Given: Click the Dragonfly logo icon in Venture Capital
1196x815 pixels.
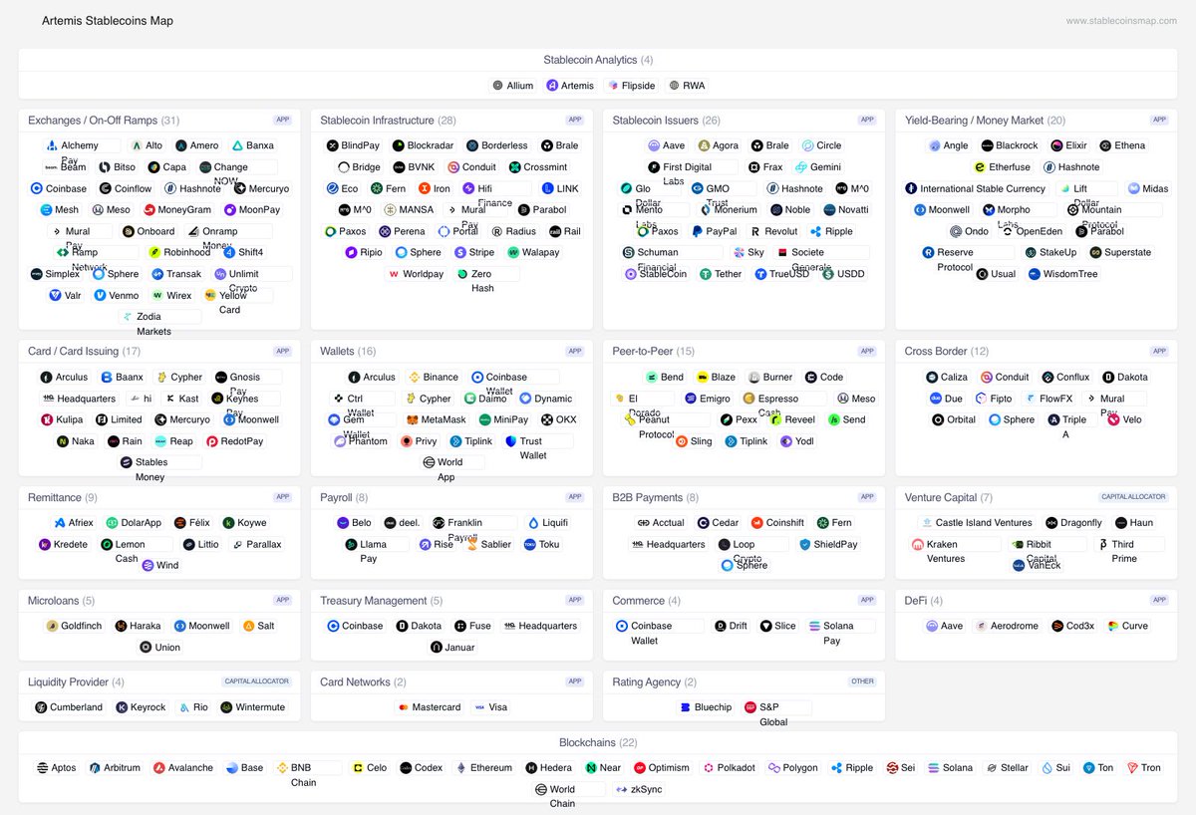Looking at the screenshot, I should pos(1051,523).
